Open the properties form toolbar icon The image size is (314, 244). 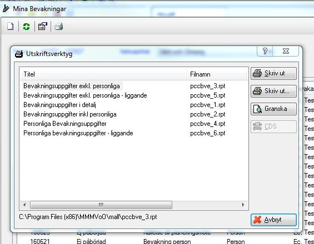coord(42,27)
